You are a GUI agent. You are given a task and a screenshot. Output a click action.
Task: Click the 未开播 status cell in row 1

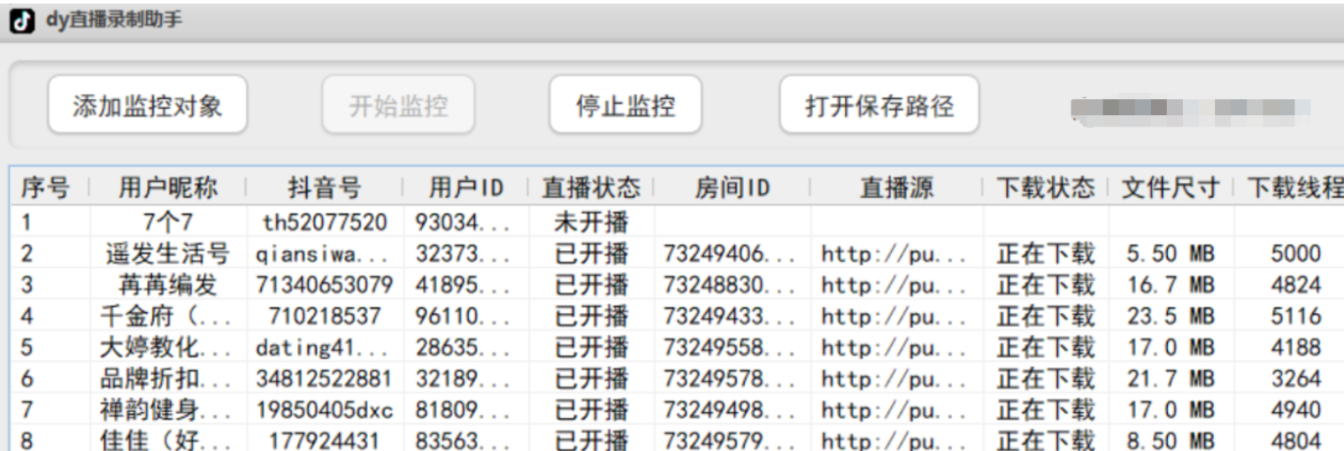pos(590,222)
